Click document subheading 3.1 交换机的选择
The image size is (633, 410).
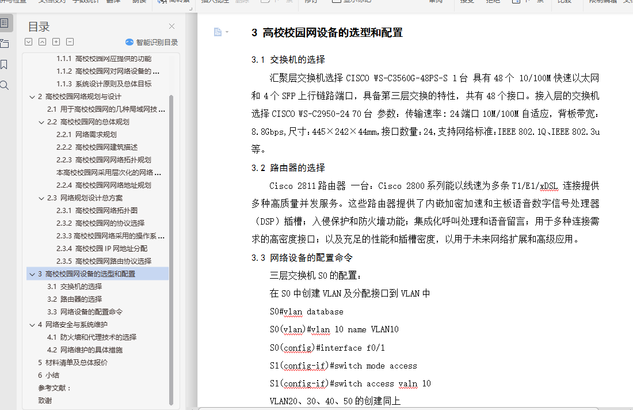288,60
